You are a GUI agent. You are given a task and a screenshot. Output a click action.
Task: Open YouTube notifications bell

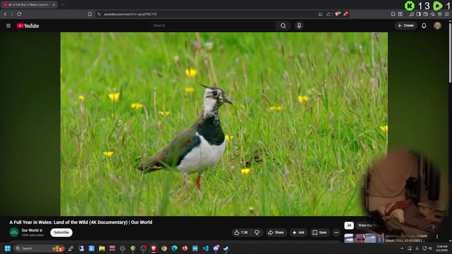click(x=424, y=26)
